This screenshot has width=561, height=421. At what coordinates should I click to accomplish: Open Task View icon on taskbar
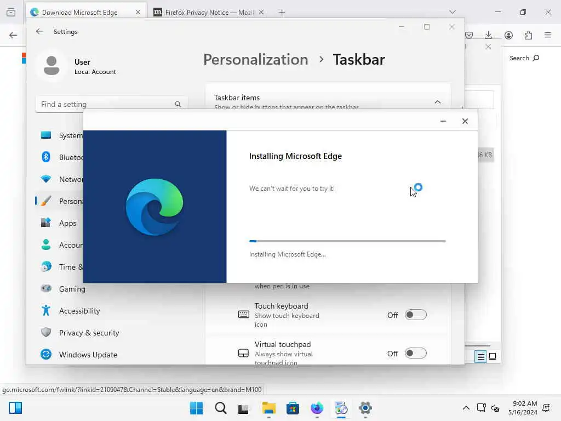click(244, 408)
